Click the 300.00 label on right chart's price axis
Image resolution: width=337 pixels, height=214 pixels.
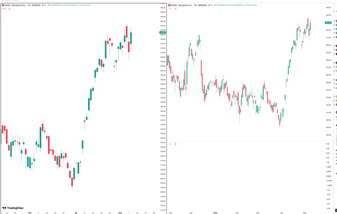pyautogui.click(x=328, y=120)
